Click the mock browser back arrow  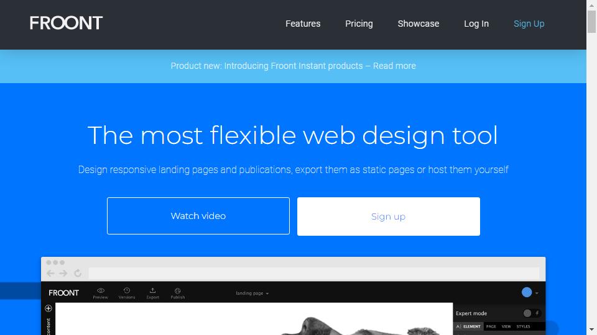pos(50,273)
